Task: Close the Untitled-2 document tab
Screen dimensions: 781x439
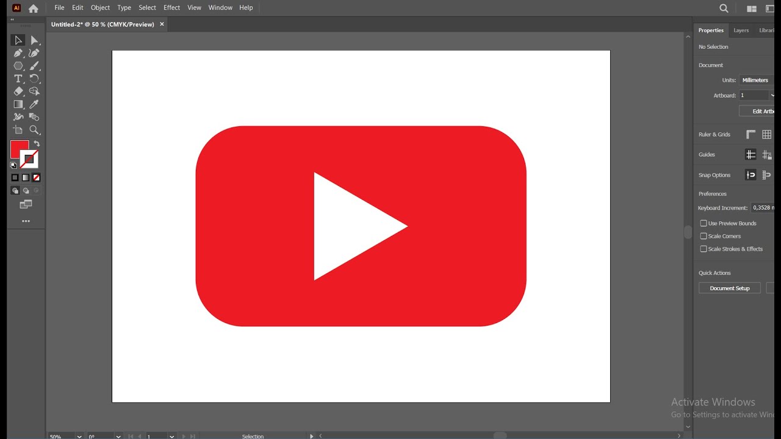Action: point(162,24)
